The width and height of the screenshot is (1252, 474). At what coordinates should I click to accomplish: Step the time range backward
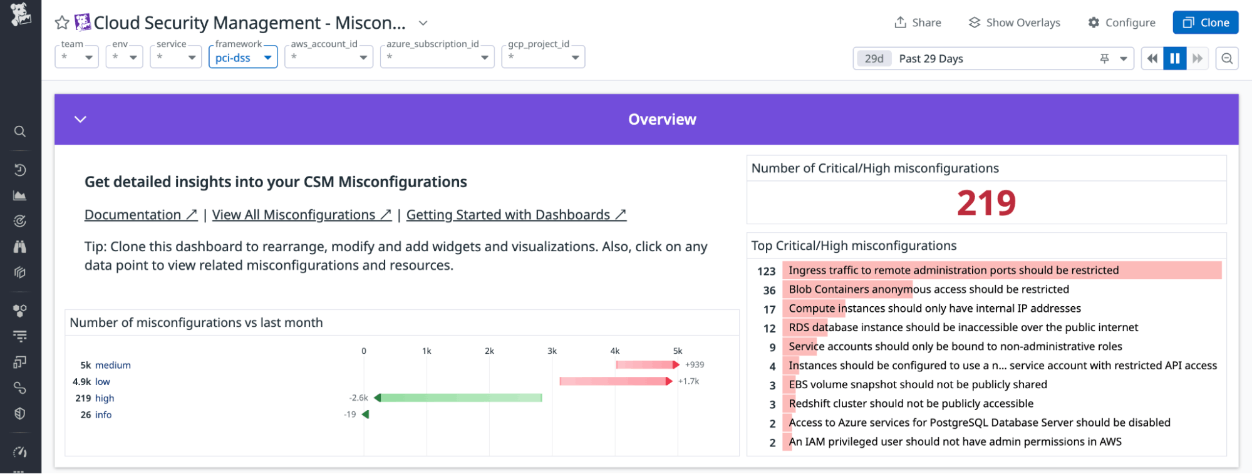[1152, 58]
